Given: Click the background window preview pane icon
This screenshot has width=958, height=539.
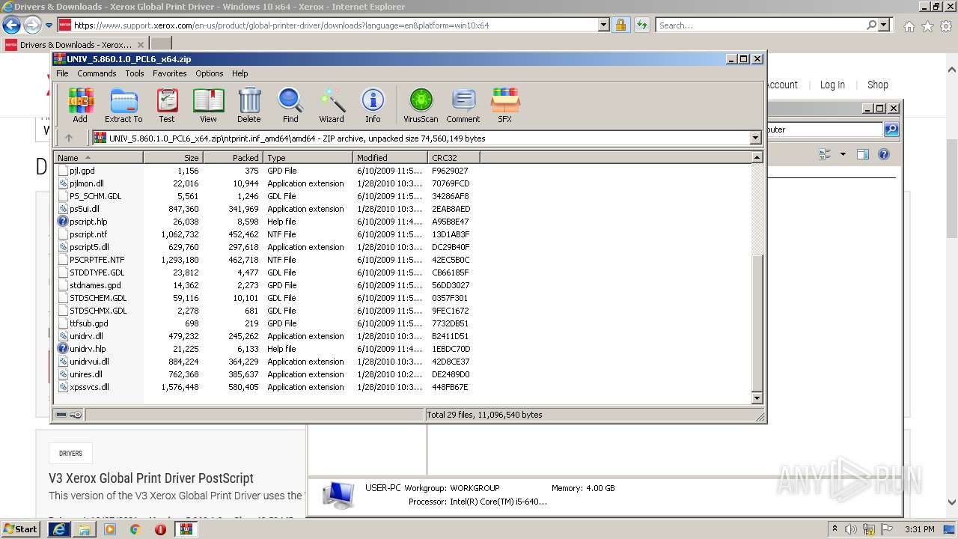Looking at the screenshot, I should click(863, 154).
